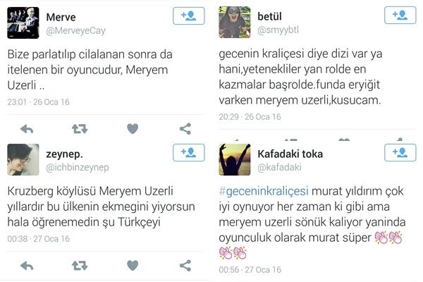Open Merve's profile picture
The height and width of the screenshot is (282, 423).
pos(23,23)
